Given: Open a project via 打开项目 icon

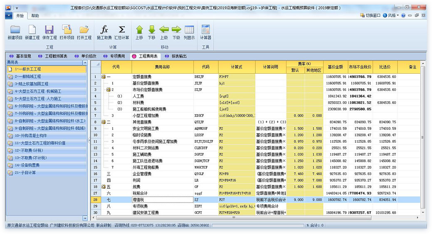Looking at the screenshot, I should [x=67, y=29].
